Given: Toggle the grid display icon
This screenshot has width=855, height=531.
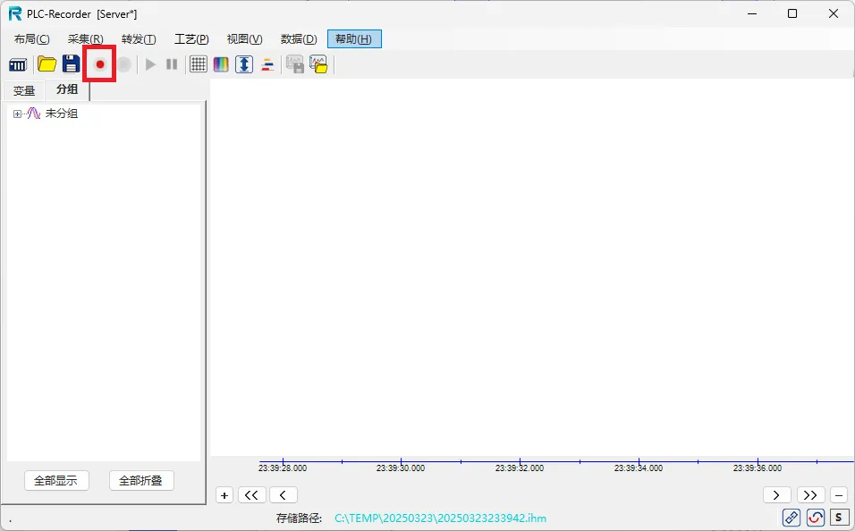Looking at the screenshot, I should pos(198,64).
